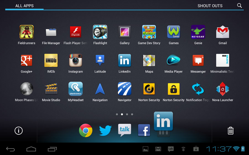Viewport: 249px width, 155px height.
Task: Go to the fourth page indicator dot
Action: tap(132, 114)
